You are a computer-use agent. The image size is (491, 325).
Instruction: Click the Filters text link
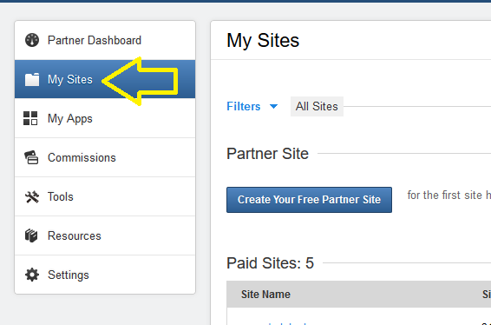click(x=243, y=106)
